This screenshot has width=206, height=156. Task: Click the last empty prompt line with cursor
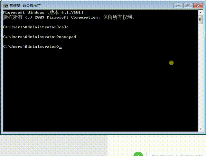click(33, 46)
